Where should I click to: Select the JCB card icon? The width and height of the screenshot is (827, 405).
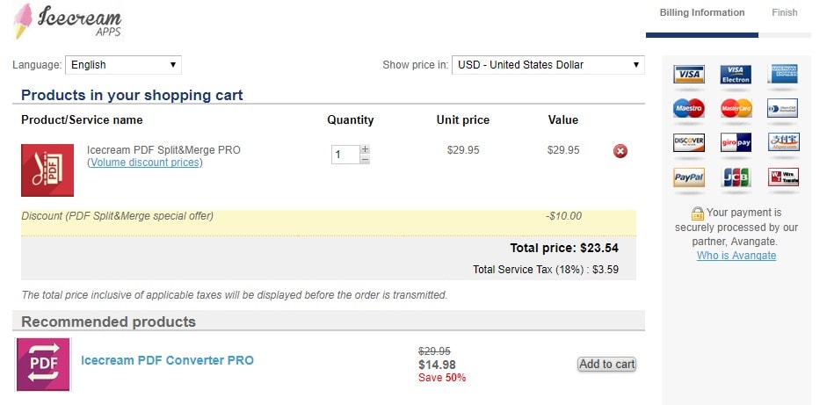pyautogui.click(x=736, y=177)
